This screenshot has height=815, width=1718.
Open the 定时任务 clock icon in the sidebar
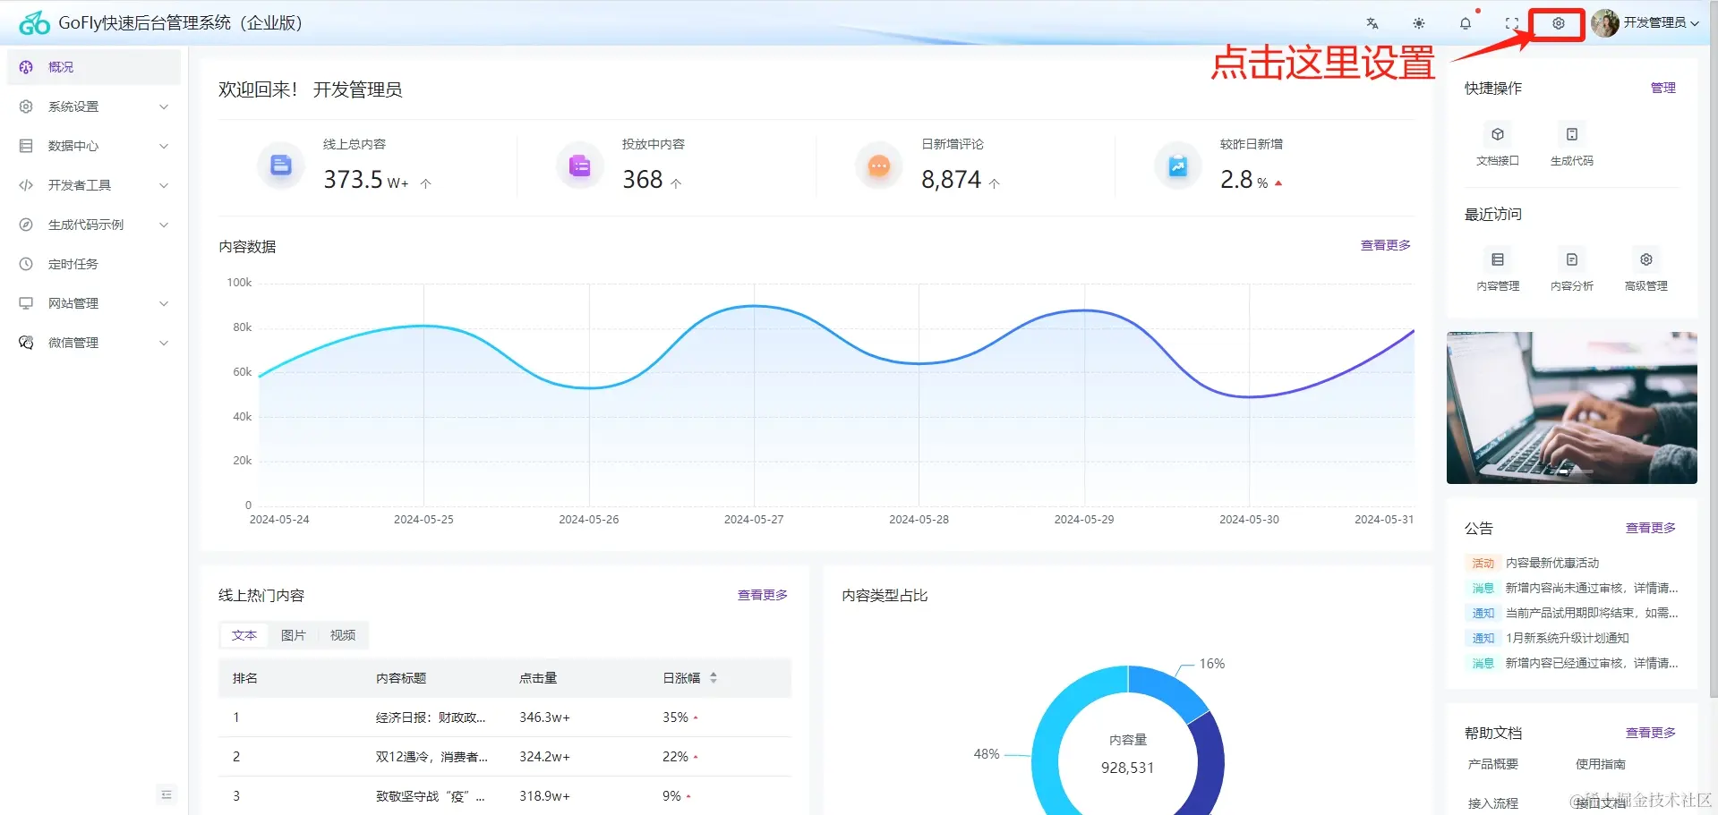coord(26,264)
